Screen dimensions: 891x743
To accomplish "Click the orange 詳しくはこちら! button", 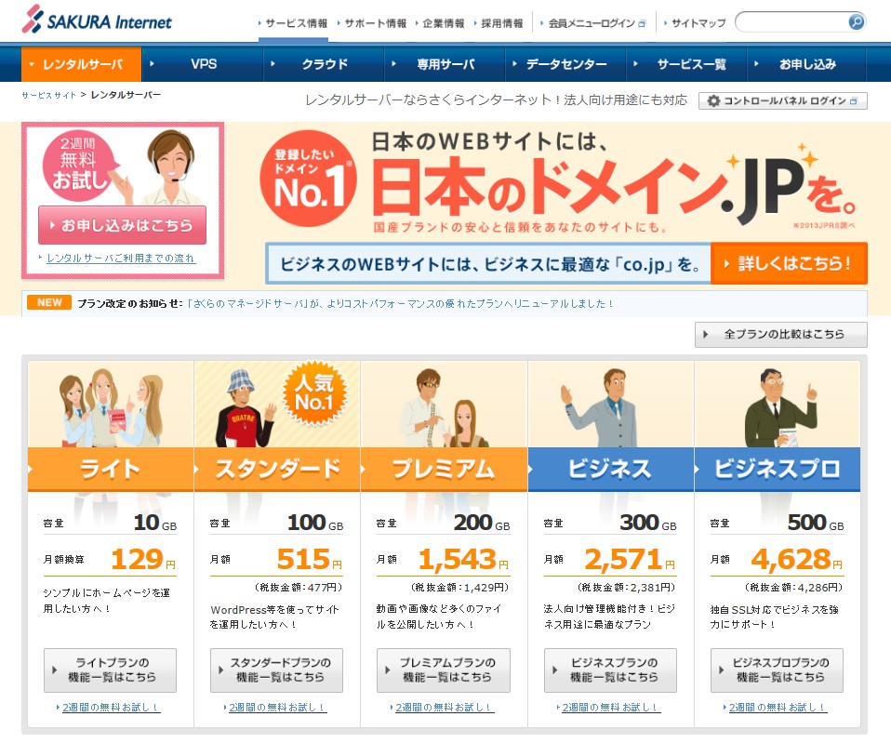I will [790, 263].
